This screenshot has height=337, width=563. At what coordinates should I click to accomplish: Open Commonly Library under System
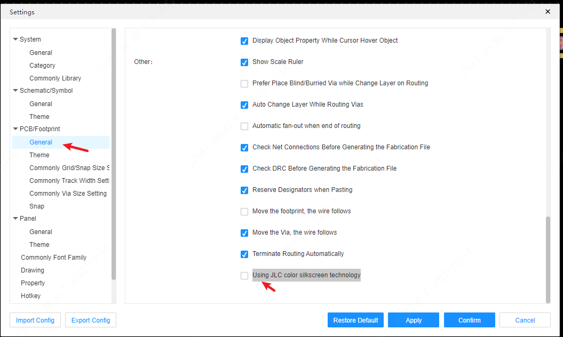pos(55,78)
